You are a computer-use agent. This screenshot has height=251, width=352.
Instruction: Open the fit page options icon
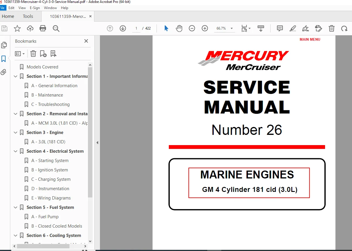246,28
